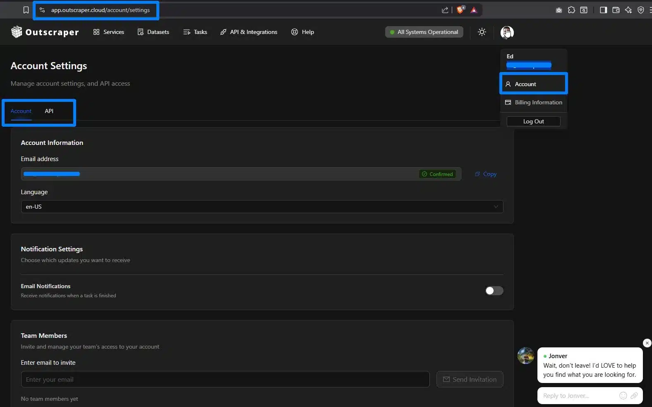The width and height of the screenshot is (652, 407).
Task: Select Billing Information in profile menu
Action: (534, 102)
